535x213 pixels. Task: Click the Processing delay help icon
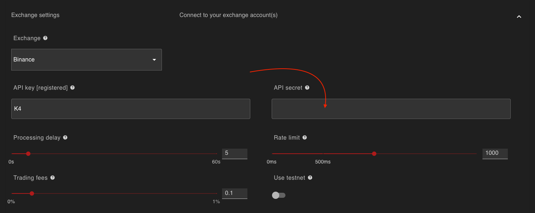[x=65, y=137]
